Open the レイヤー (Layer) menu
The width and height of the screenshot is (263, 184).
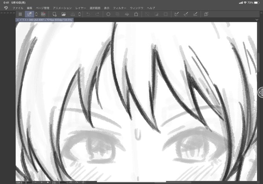(x=80, y=8)
